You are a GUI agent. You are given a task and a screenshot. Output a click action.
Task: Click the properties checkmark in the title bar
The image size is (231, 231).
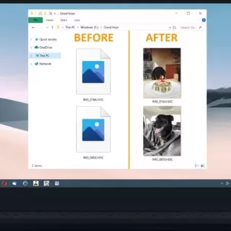(40, 13)
